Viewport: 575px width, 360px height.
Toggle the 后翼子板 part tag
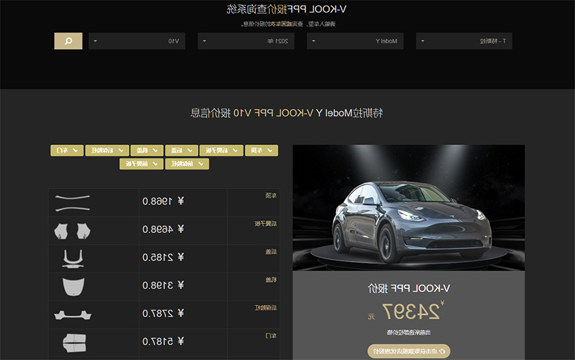pyautogui.click(x=222, y=151)
